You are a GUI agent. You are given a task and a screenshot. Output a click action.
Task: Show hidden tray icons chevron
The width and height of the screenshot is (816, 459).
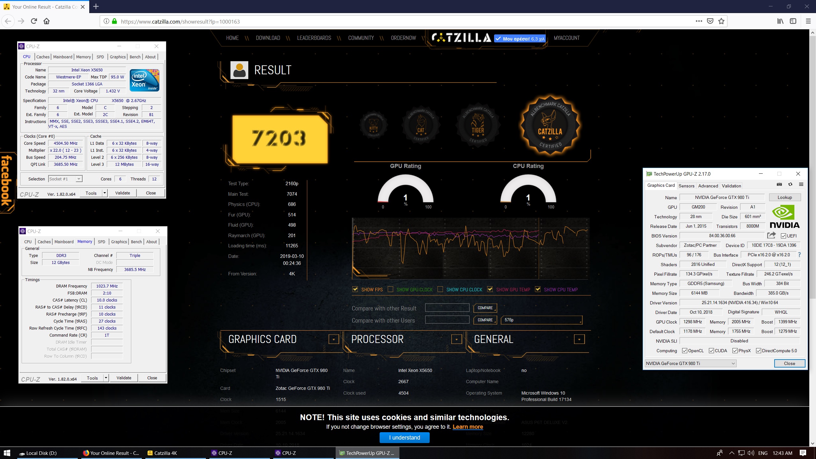coord(732,453)
